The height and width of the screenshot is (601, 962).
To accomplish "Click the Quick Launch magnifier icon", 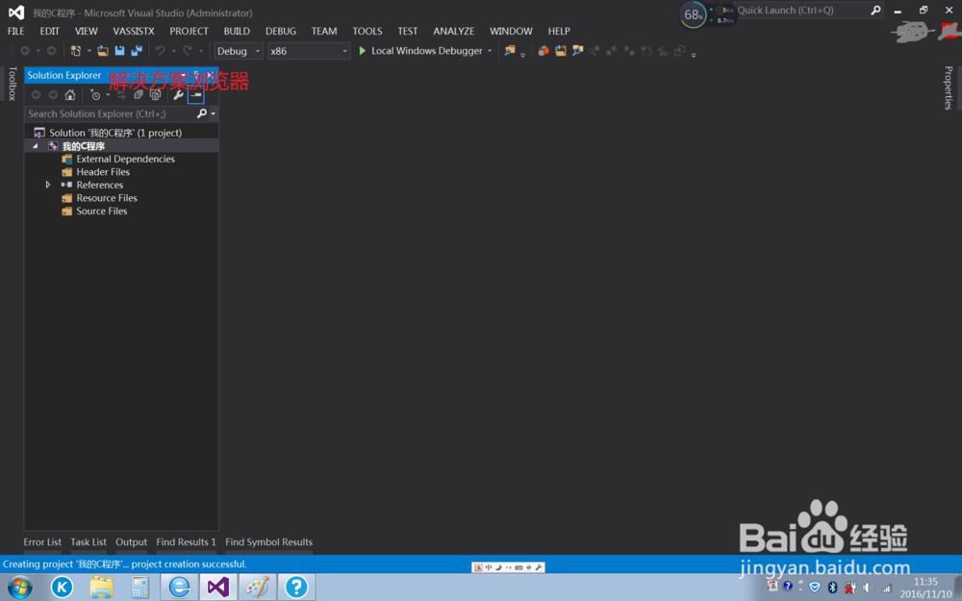I will click(x=875, y=10).
